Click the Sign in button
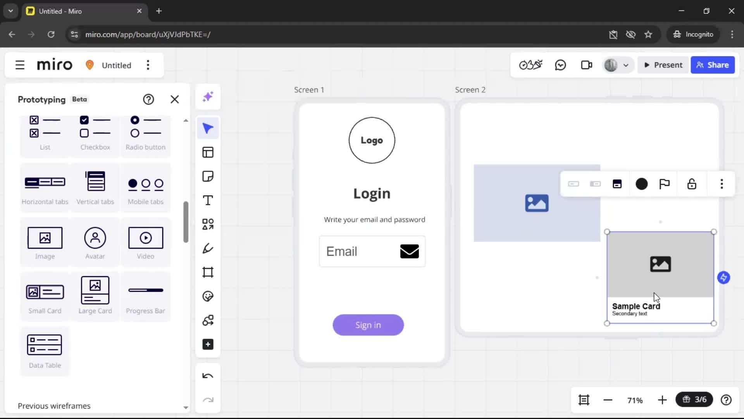The image size is (744, 419). point(368,325)
